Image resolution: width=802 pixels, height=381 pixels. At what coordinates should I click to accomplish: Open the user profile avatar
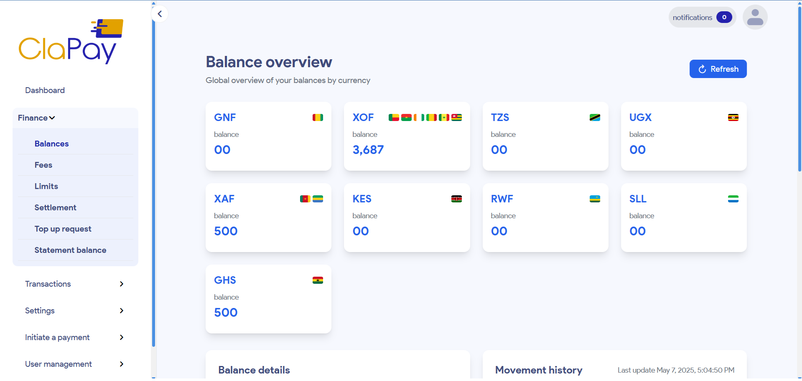pyautogui.click(x=755, y=17)
